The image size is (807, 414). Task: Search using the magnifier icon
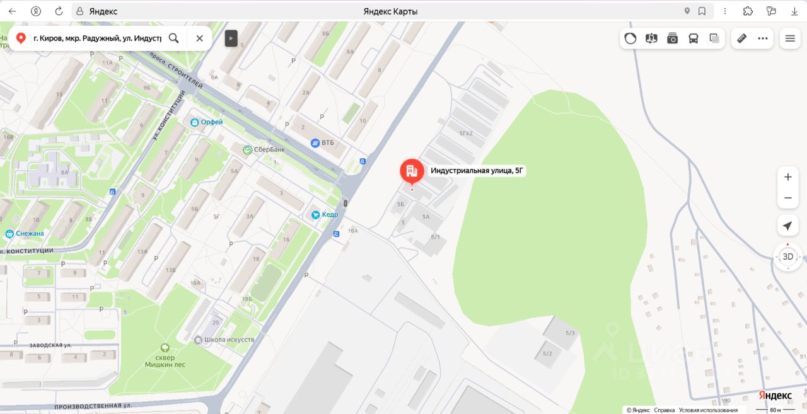[174, 38]
